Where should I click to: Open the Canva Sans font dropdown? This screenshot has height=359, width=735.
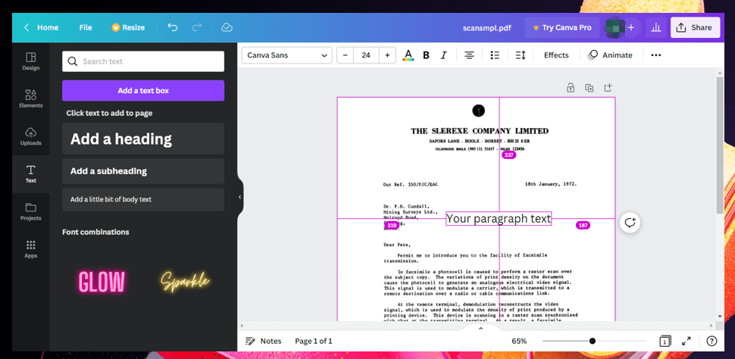[287, 55]
